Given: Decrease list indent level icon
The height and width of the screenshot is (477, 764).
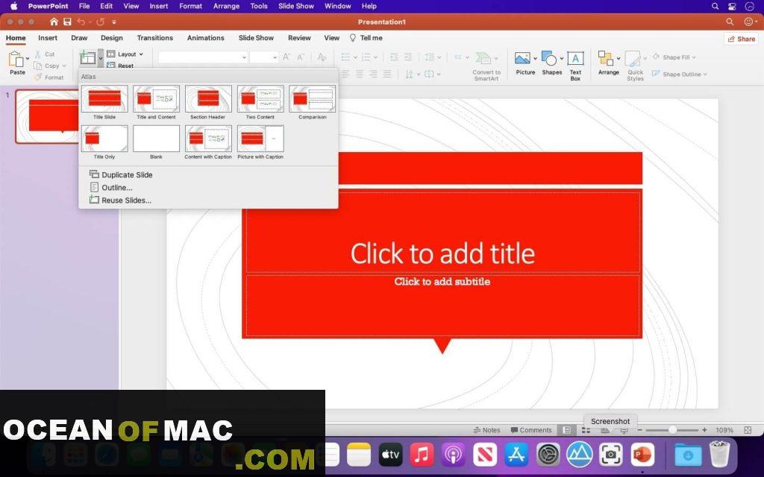Looking at the screenshot, I should pos(394,57).
